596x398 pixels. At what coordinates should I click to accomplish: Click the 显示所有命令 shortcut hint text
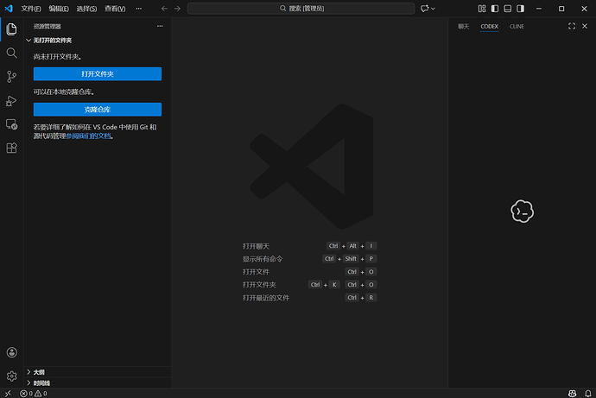pos(263,259)
